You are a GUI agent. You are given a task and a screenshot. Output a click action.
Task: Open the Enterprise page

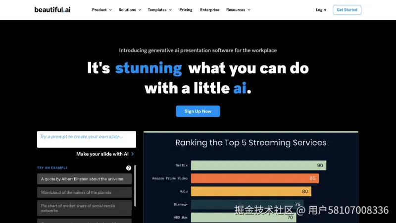click(x=209, y=10)
